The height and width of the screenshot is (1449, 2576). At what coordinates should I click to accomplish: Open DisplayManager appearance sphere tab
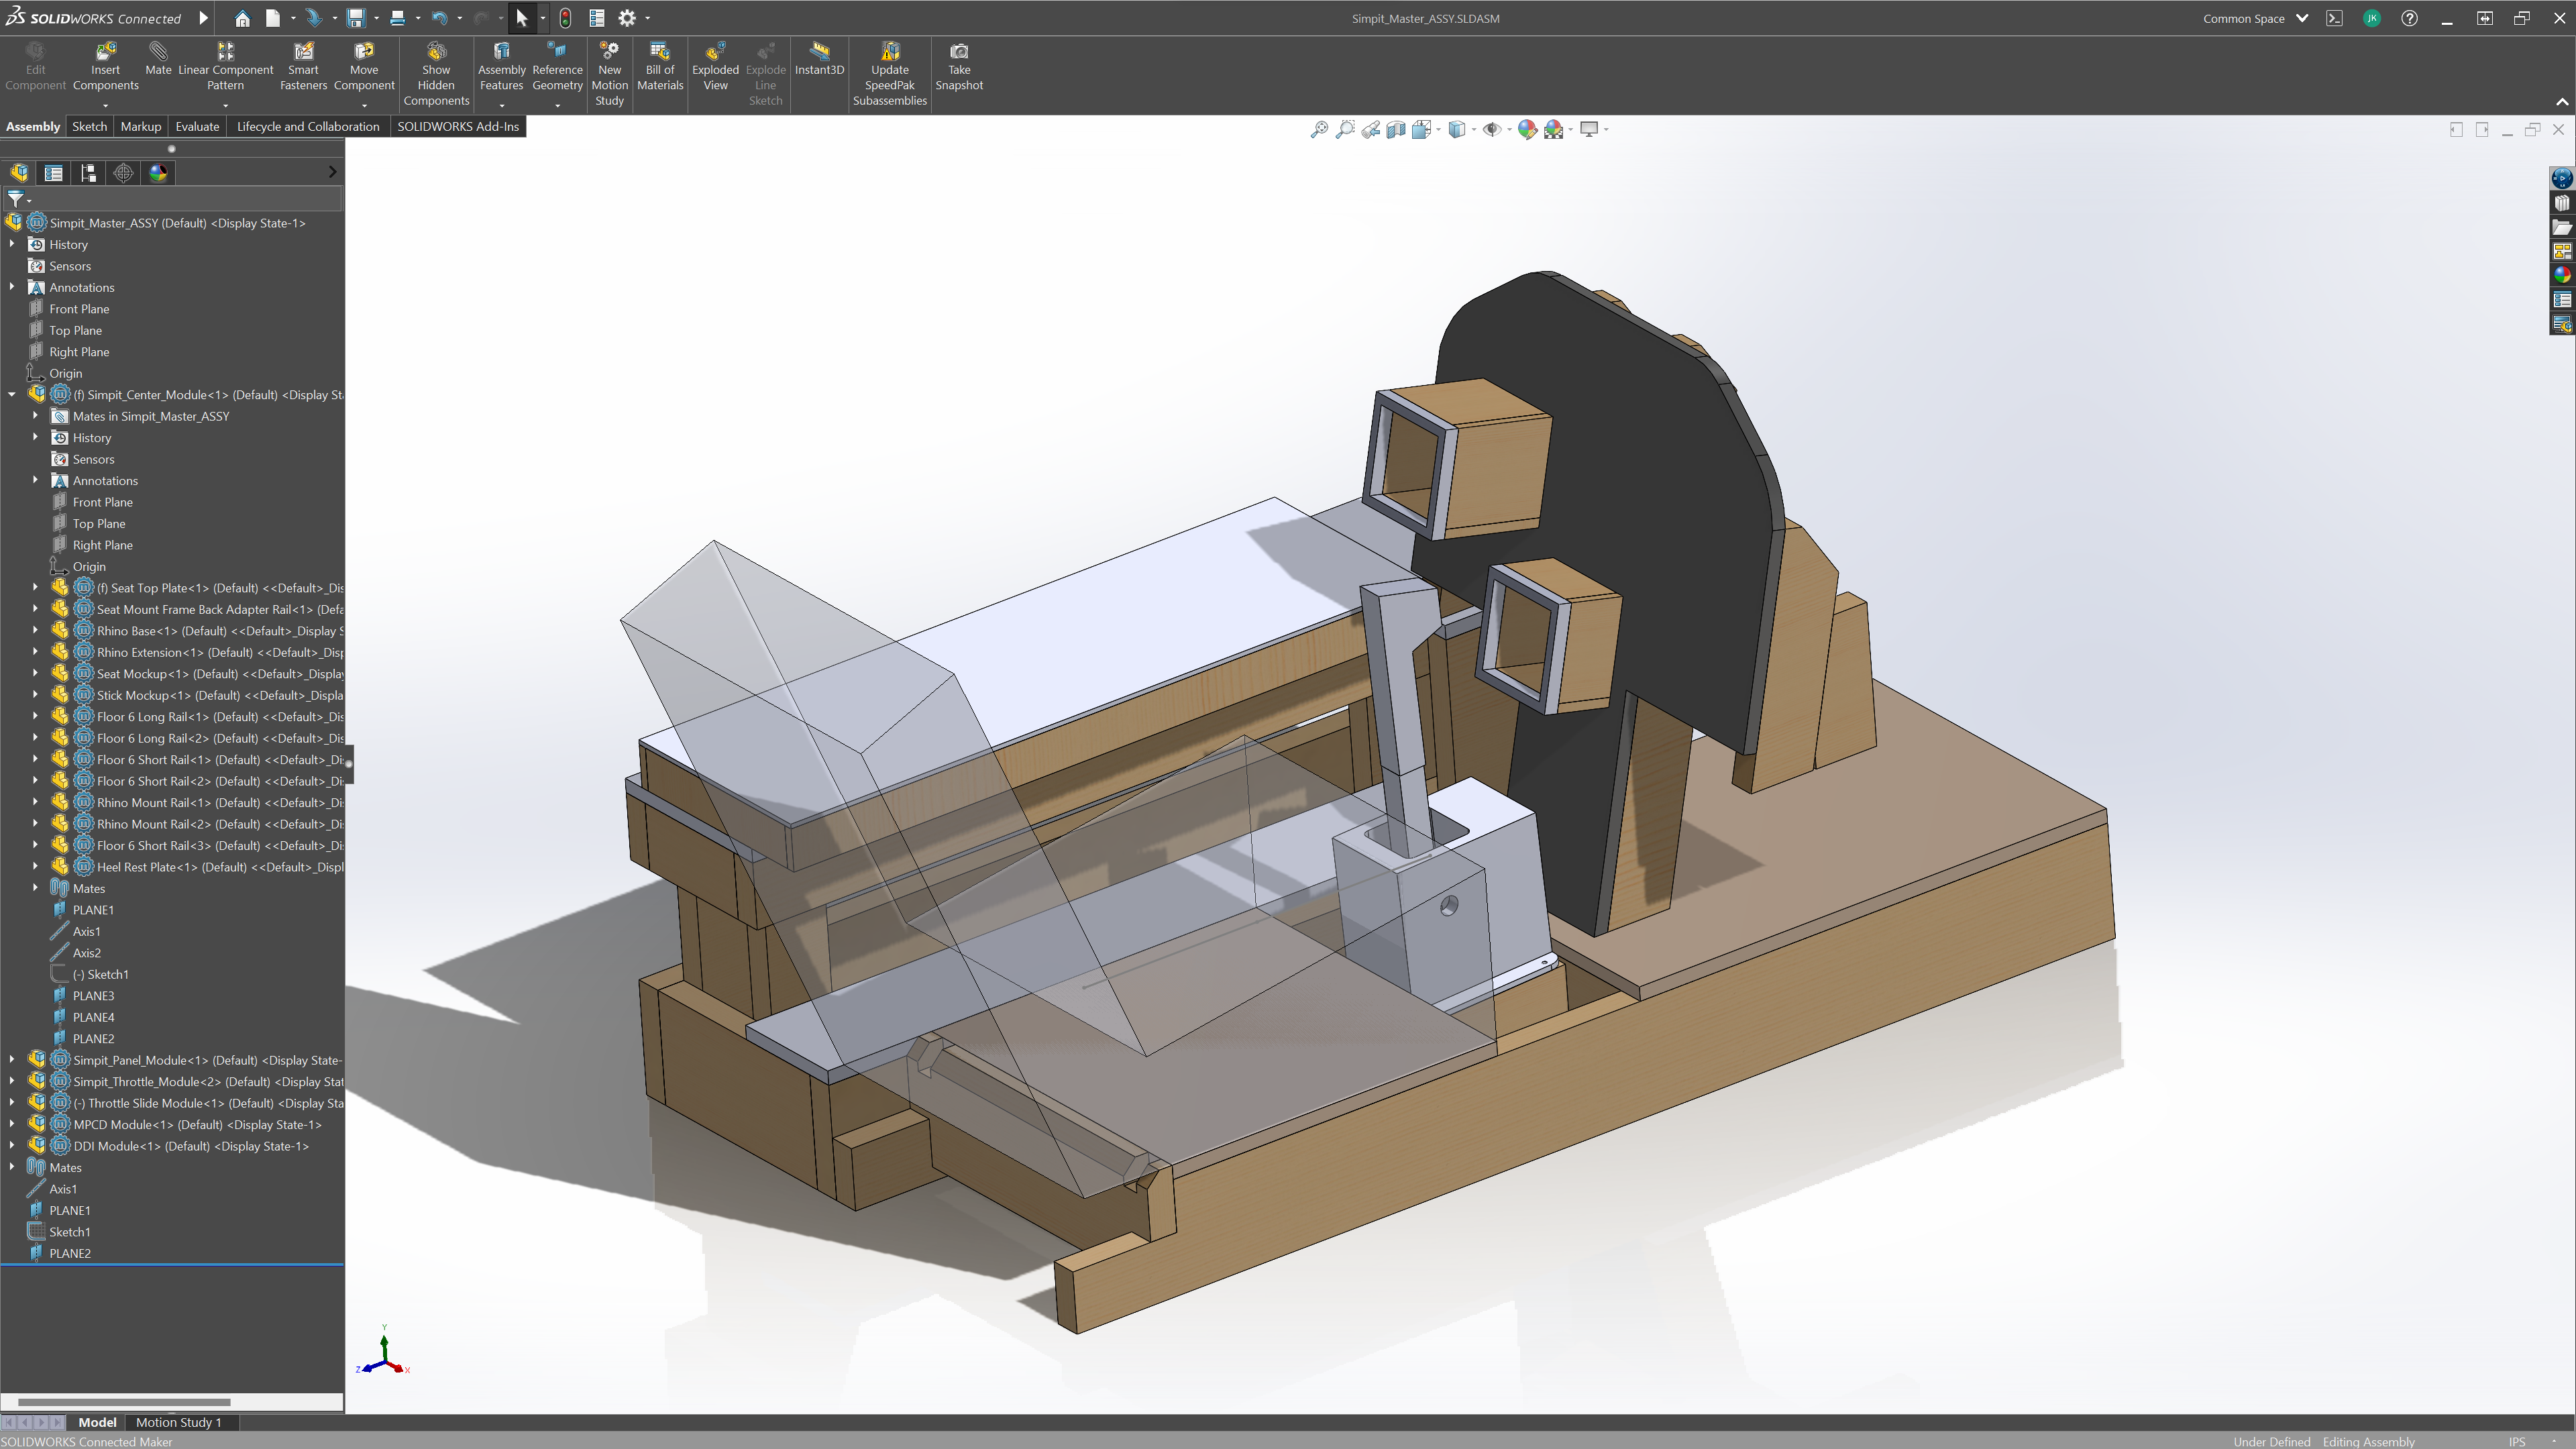tap(158, 173)
